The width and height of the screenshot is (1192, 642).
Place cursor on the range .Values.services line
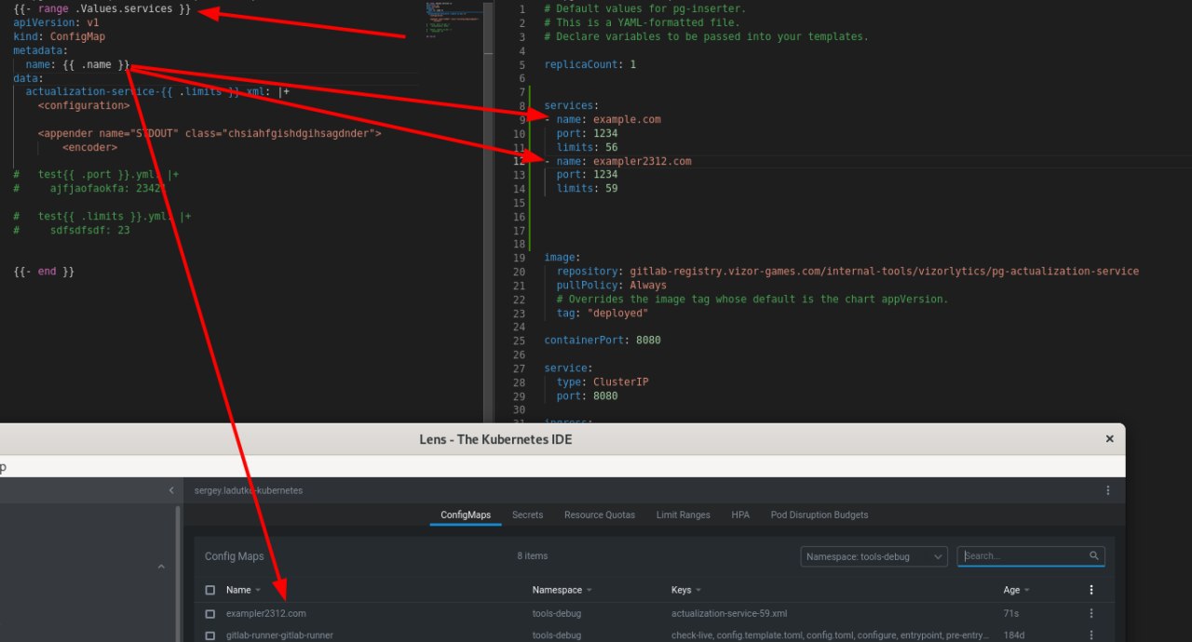[x=102, y=8]
